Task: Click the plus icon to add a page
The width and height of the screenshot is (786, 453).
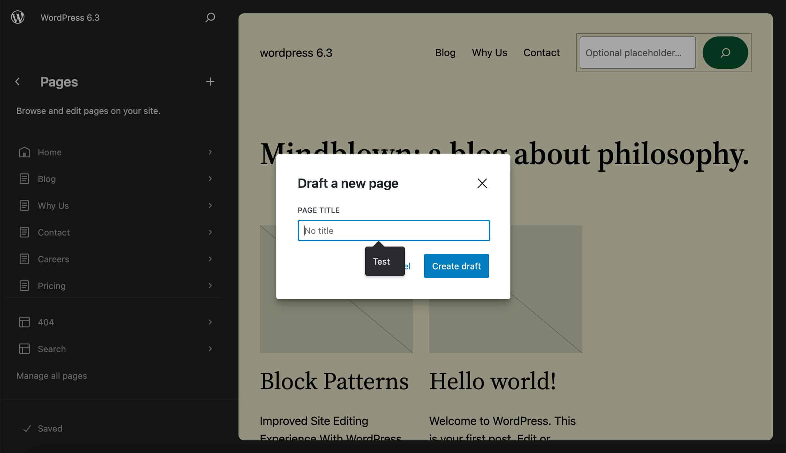Action: click(210, 82)
